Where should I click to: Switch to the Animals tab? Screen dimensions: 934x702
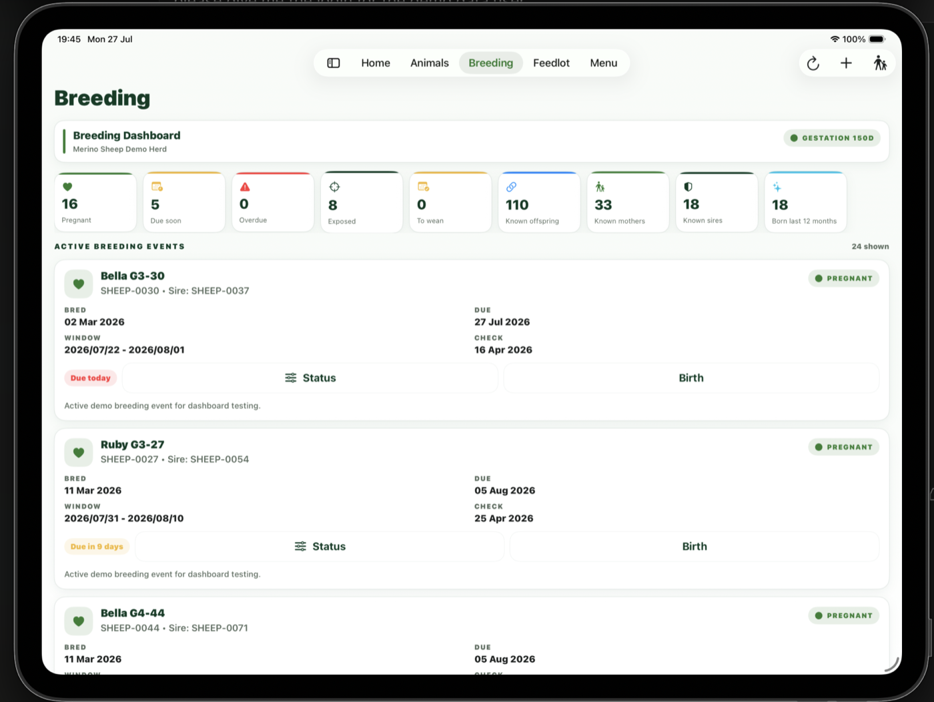pos(429,63)
